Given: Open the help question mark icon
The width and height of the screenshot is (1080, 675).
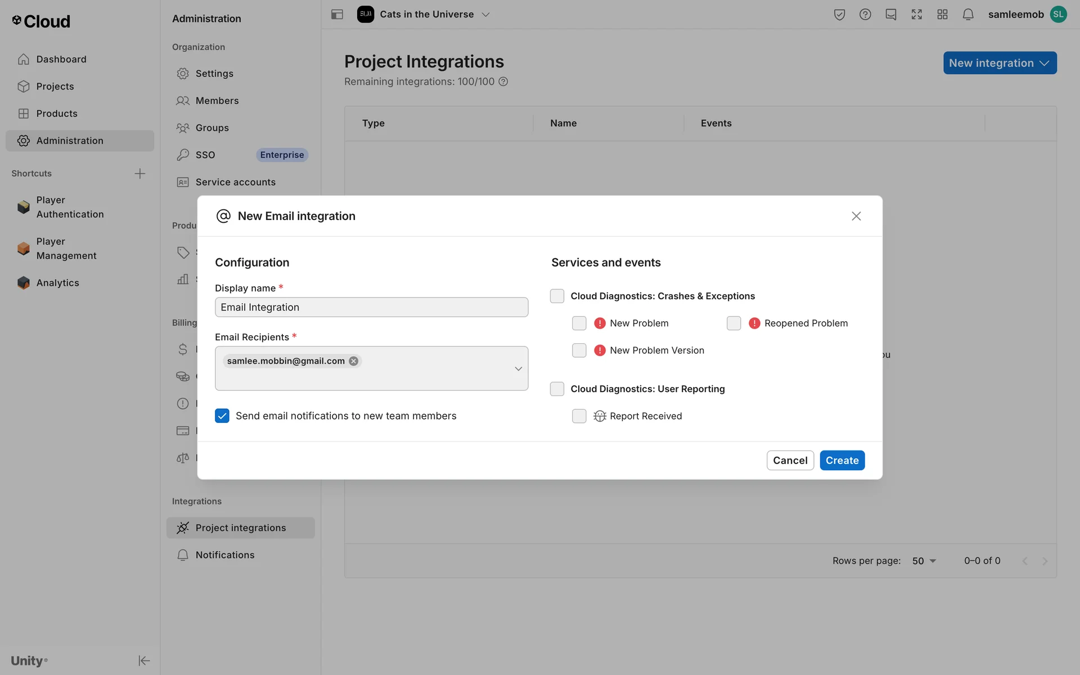Looking at the screenshot, I should [865, 15].
